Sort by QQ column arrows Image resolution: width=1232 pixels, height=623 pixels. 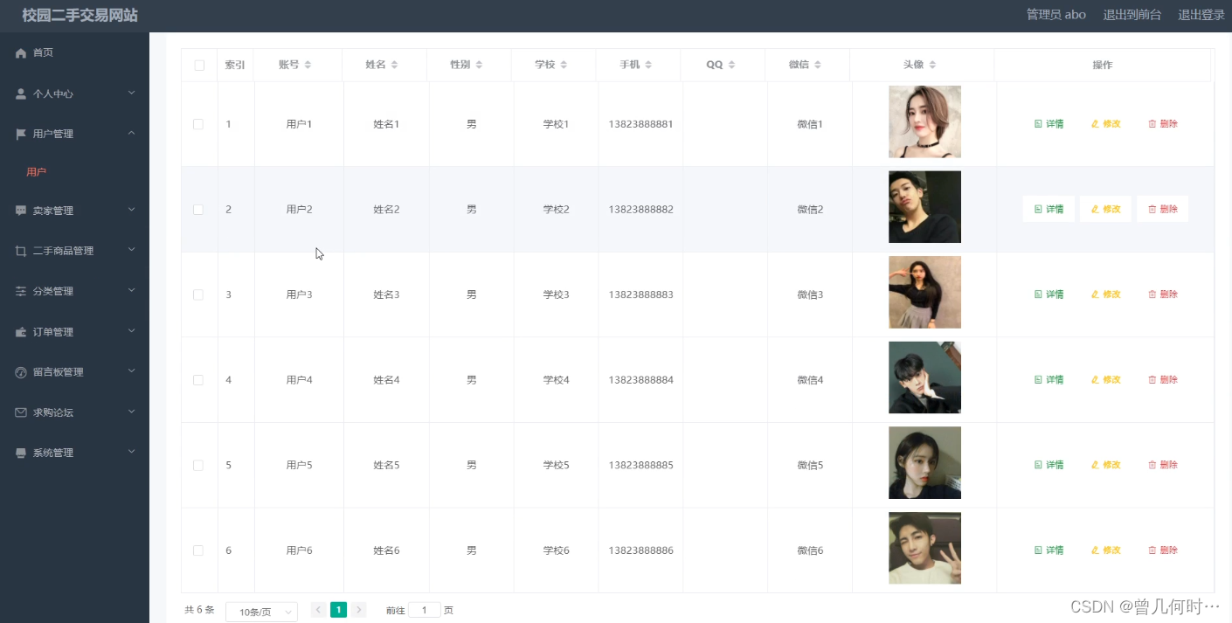731,65
